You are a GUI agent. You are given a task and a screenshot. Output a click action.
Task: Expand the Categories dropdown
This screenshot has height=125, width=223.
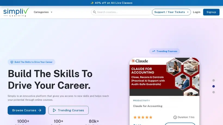pyautogui.click(x=43, y=12)
